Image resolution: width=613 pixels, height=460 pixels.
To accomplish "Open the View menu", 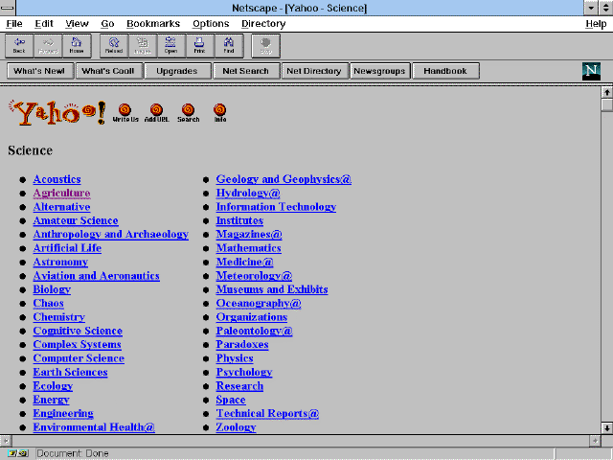I will [77, 24].
